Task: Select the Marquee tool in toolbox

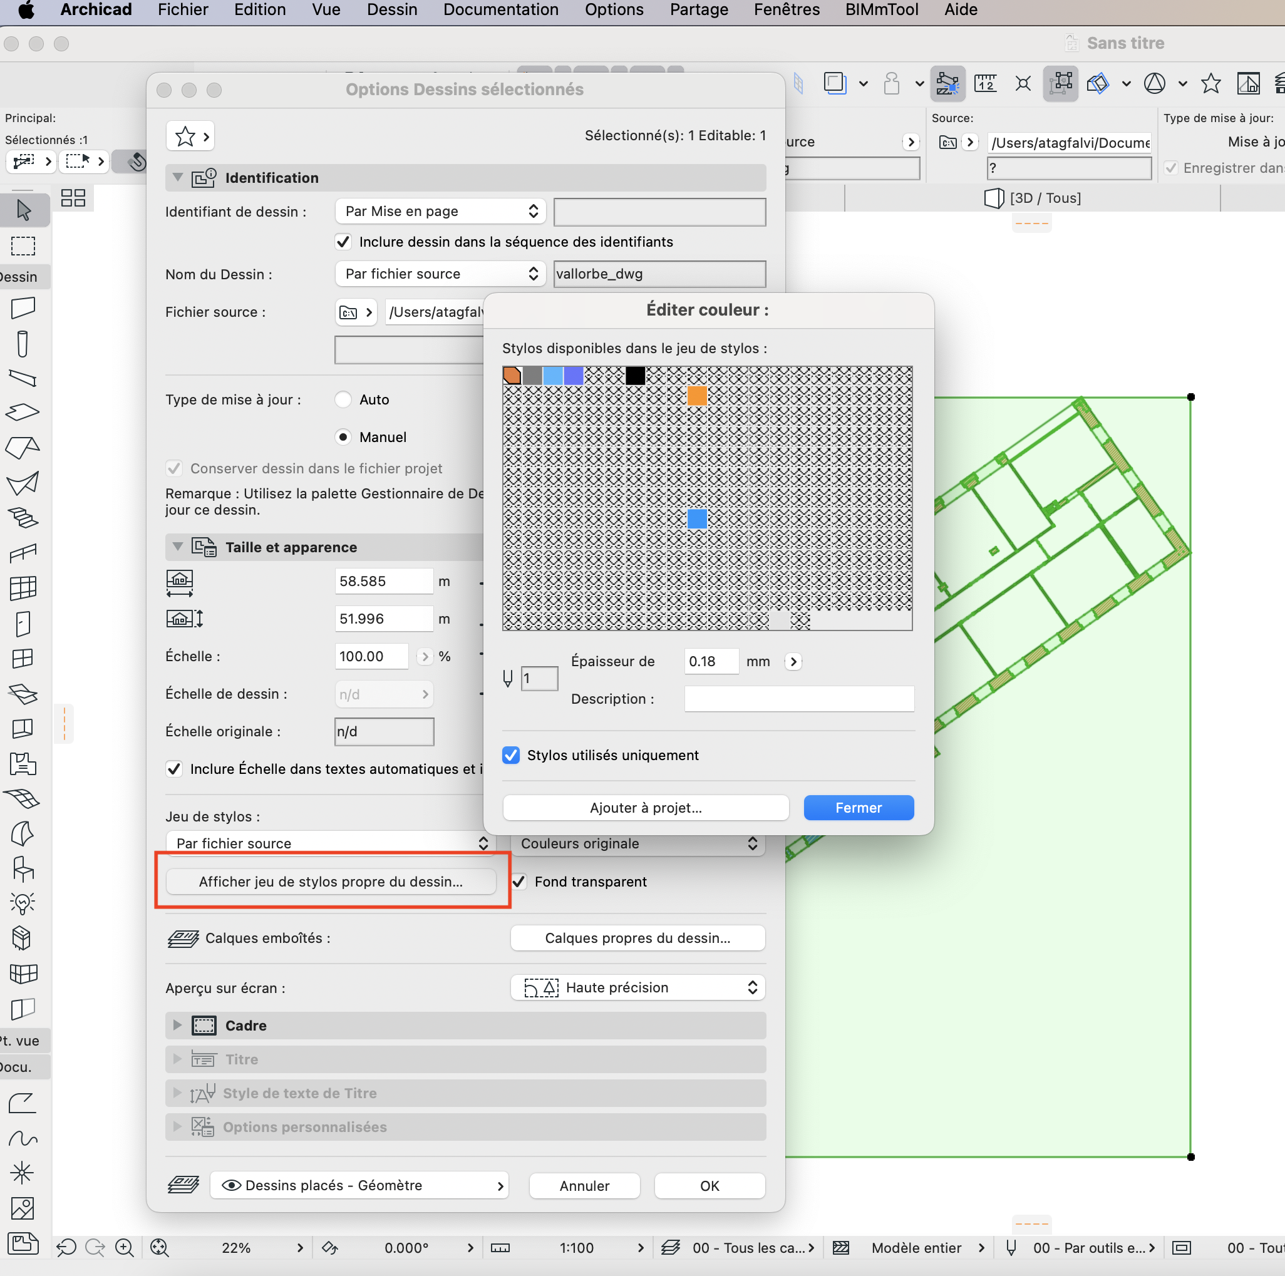Action: (23, 245)
